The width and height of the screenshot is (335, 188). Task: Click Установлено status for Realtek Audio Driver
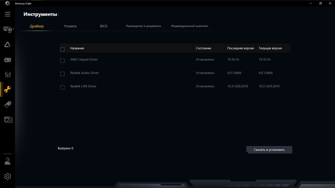tap(205, 73)
